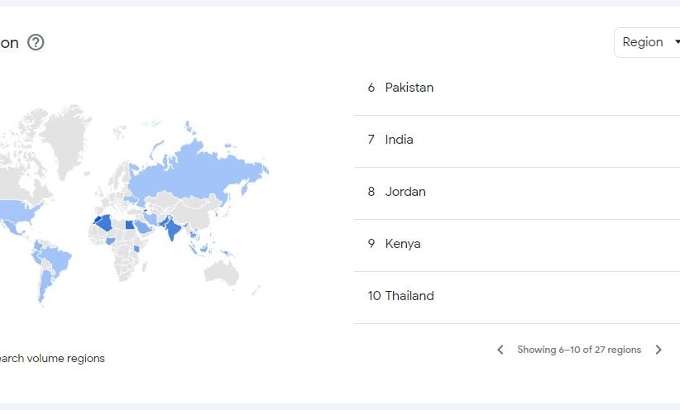Viewport: 680px width, 410px height.
Task: Open Thailand region entry
Action: pyautogui.click(x=517, y=296)
